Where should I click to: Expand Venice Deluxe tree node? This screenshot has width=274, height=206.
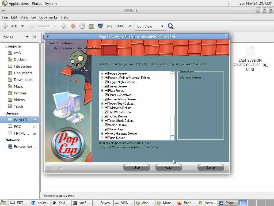[x=102, y=125]
